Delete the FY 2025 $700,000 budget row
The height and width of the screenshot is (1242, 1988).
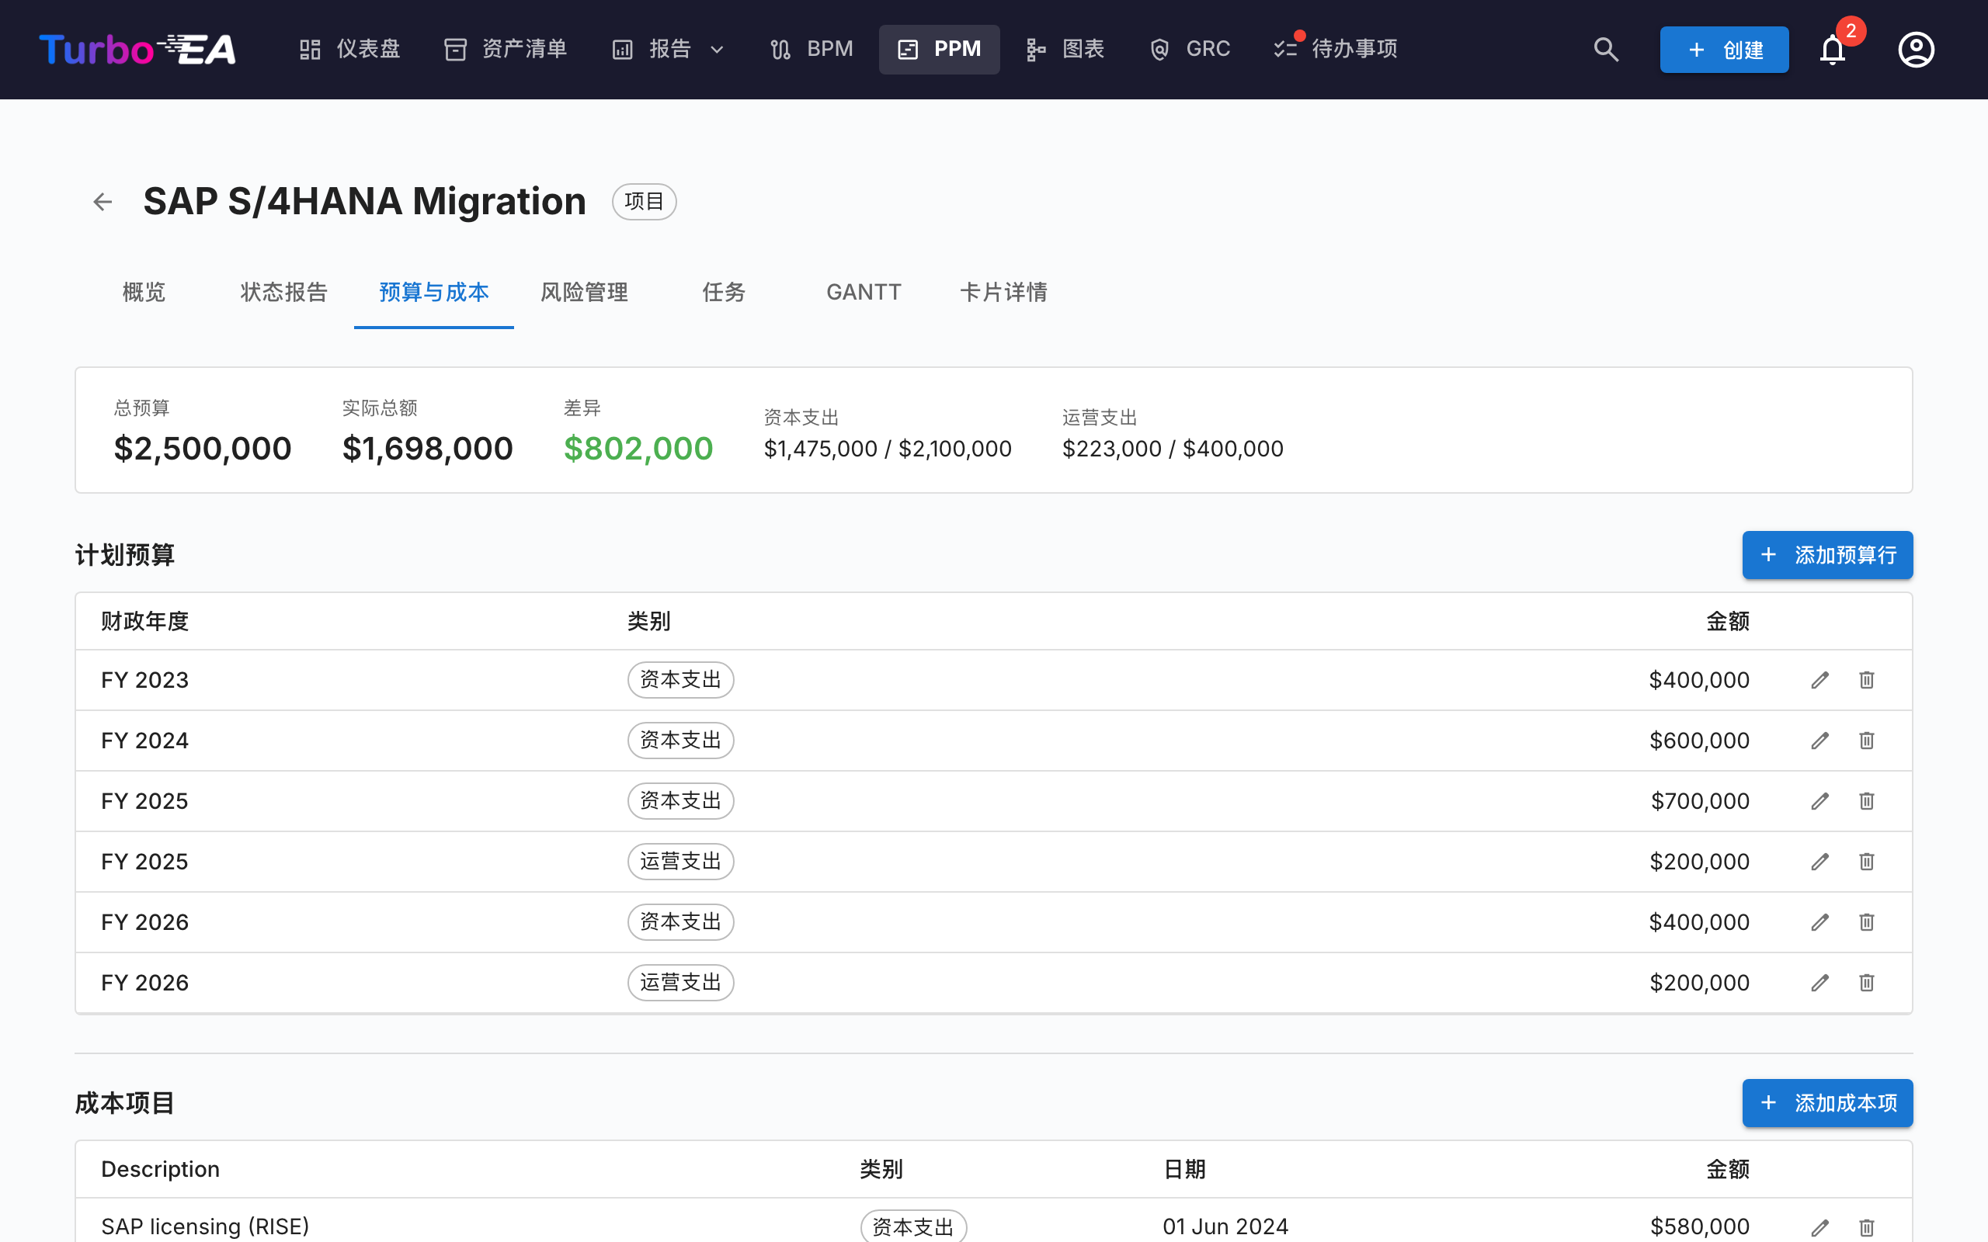1866,801
